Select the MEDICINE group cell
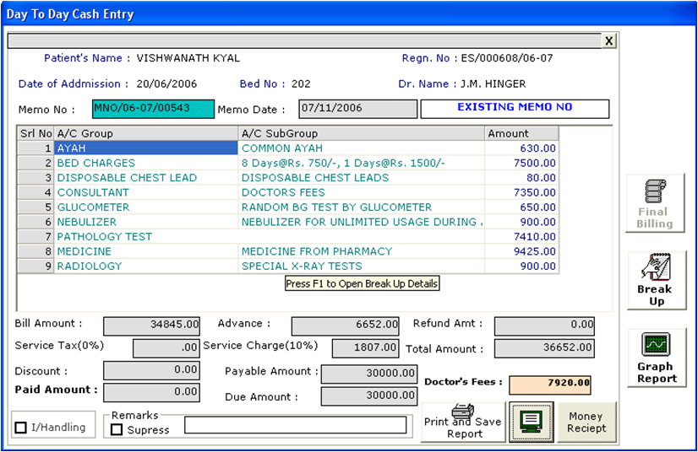The image size is (698, 452). [146, 250]
